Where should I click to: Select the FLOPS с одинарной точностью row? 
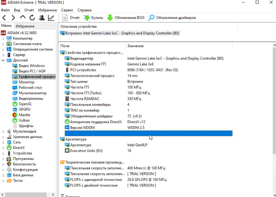pos(149,180)
